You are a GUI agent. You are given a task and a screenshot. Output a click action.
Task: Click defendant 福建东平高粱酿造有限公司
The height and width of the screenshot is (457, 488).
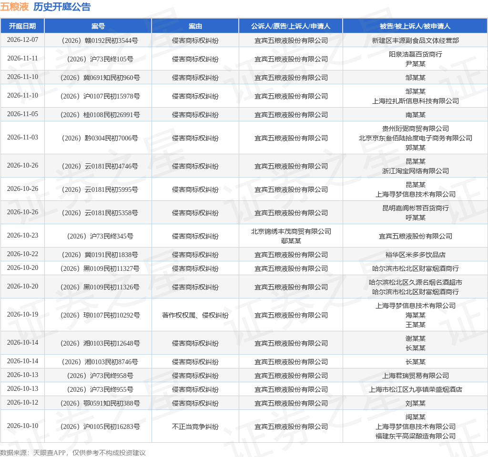[x=416, y=436]
